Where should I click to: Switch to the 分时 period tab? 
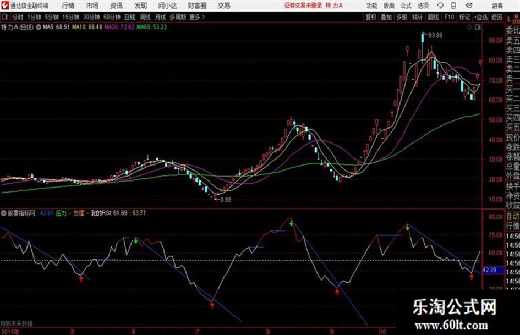click(18, 17)
